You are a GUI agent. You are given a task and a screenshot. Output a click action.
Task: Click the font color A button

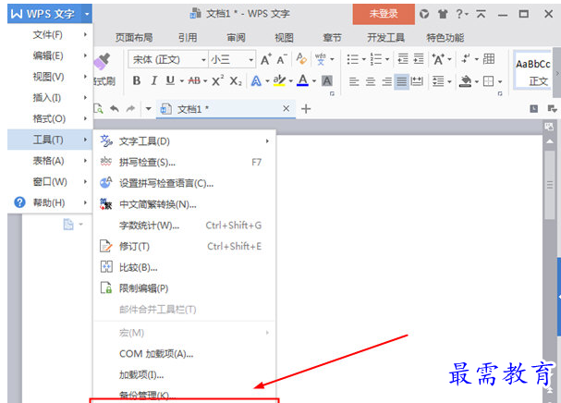[x=303, y=81]
